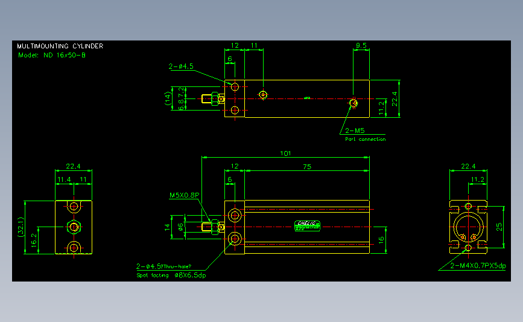Click the 75 body length dimension
Viewport: 523px width, 322px height.
point(307,167)
